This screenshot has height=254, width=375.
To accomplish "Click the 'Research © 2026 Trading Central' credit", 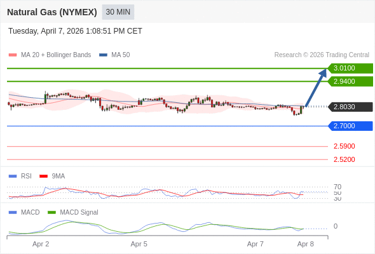I will 322,55.
